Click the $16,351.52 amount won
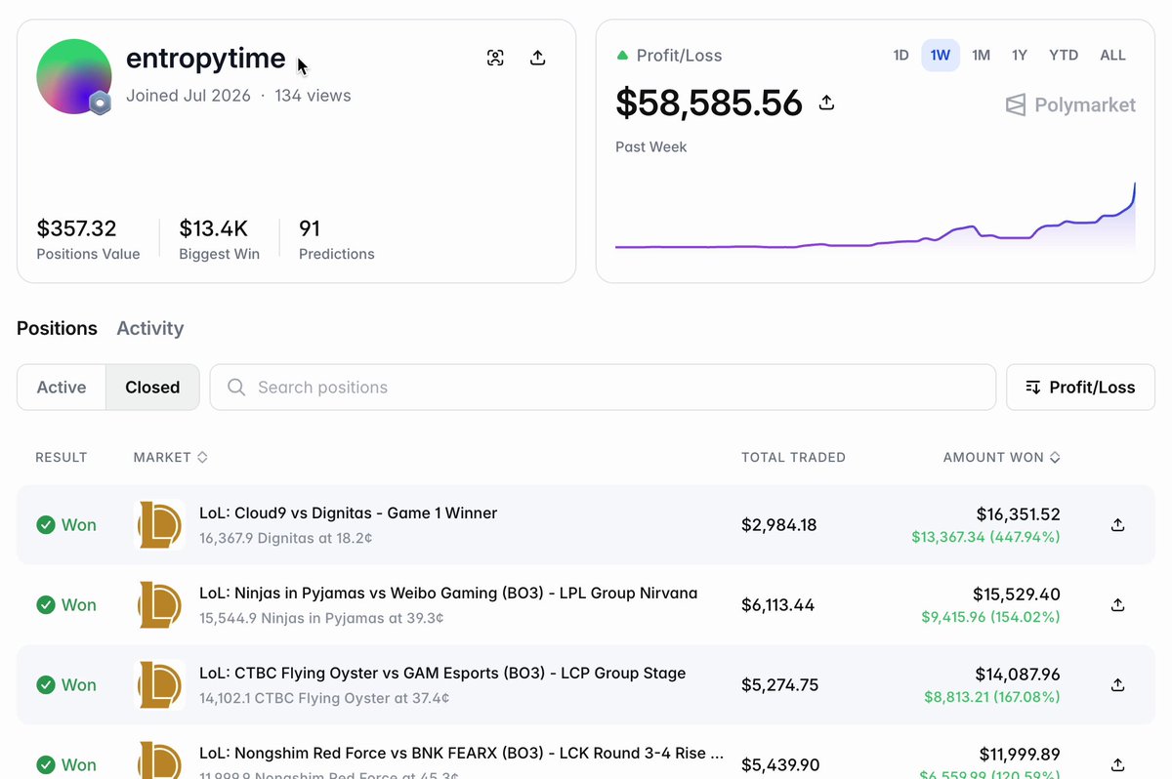This screenshot has height=779, width=1172. pos(1018,514)
